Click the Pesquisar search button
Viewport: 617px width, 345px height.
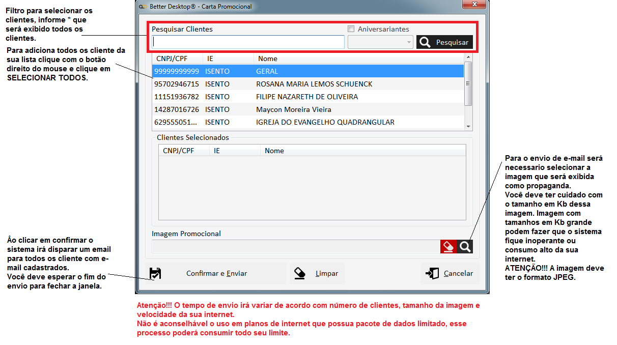pyautogui.click(x=445, y=42)
